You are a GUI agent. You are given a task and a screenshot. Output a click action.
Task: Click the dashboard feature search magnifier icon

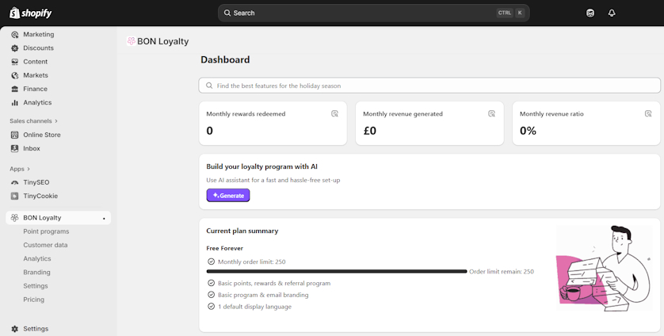[209, 86]
